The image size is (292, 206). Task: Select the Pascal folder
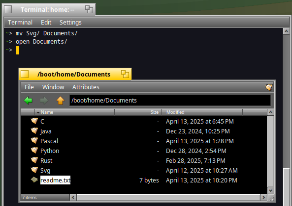point(49,141)
